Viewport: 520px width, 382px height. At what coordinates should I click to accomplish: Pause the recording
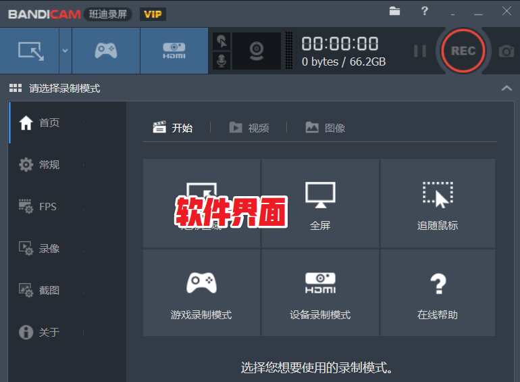tap(420, 51)
